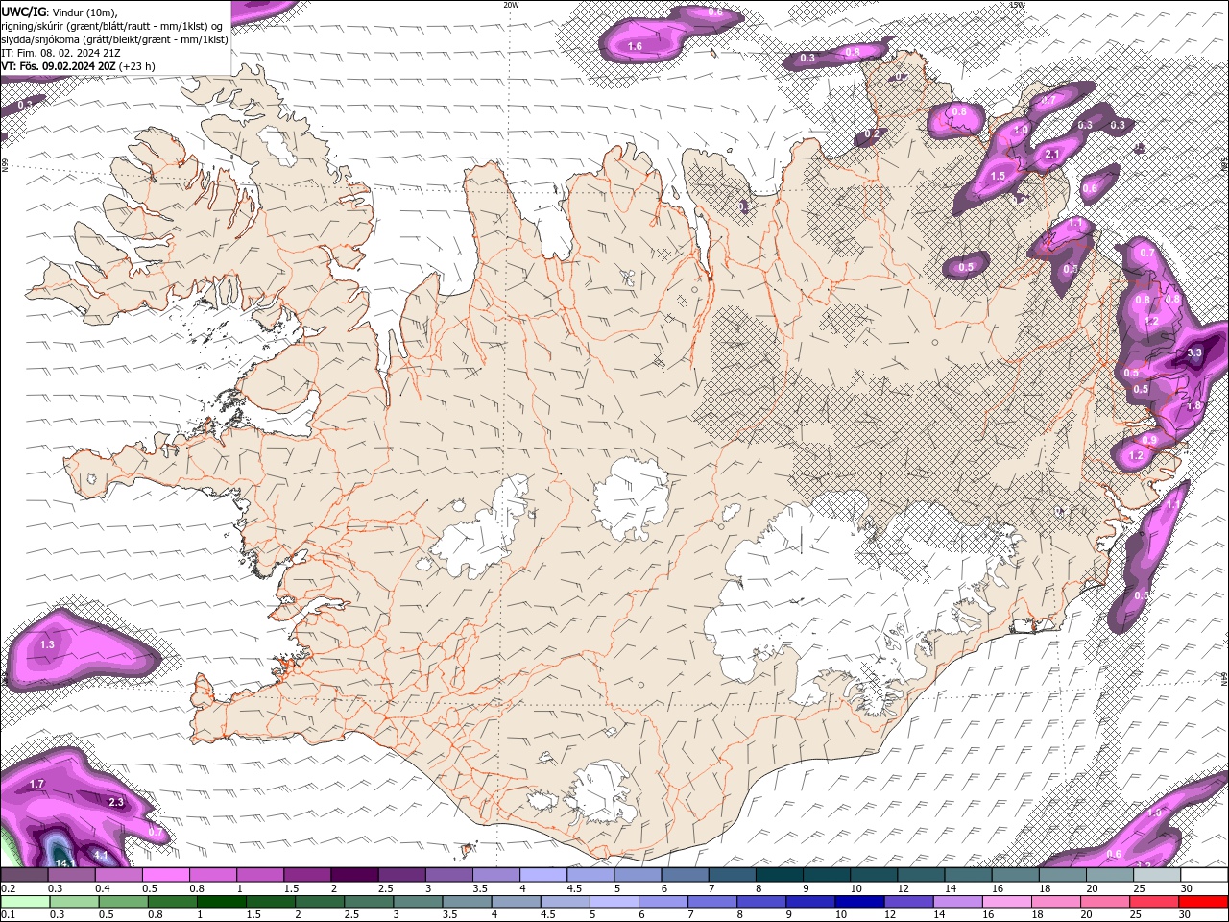
Task: Click the '0.1' label under the lower legend row
Action: pyautogui.click(x=9, y=914)
